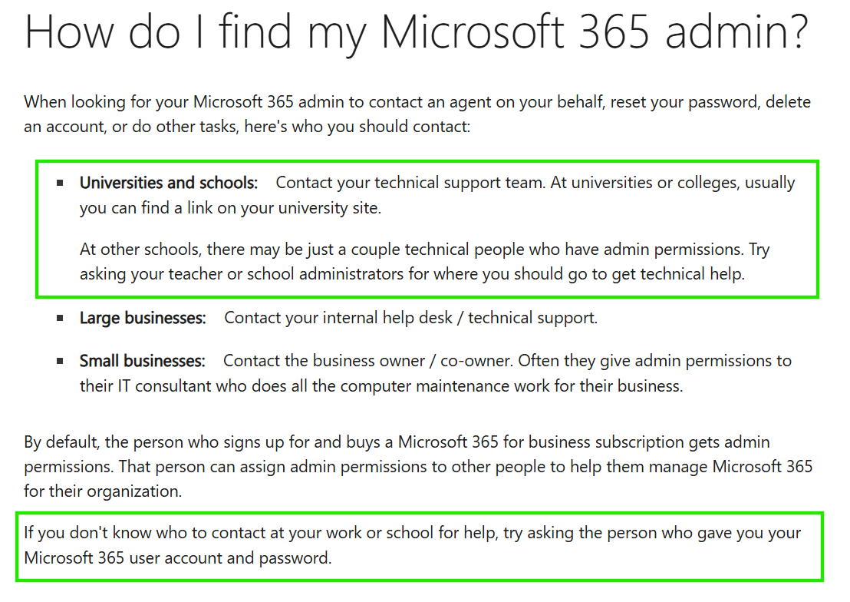Select the bold "Small businesses:" label

pos(142,361)
